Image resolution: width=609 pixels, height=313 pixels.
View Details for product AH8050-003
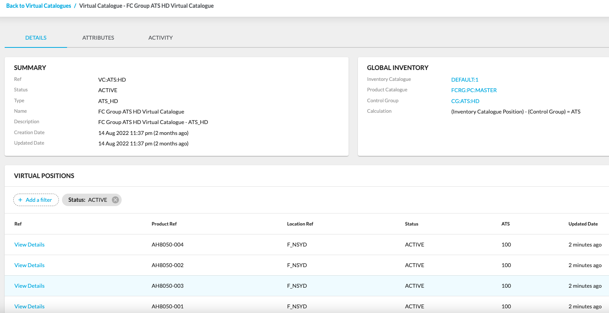[30, 286]
